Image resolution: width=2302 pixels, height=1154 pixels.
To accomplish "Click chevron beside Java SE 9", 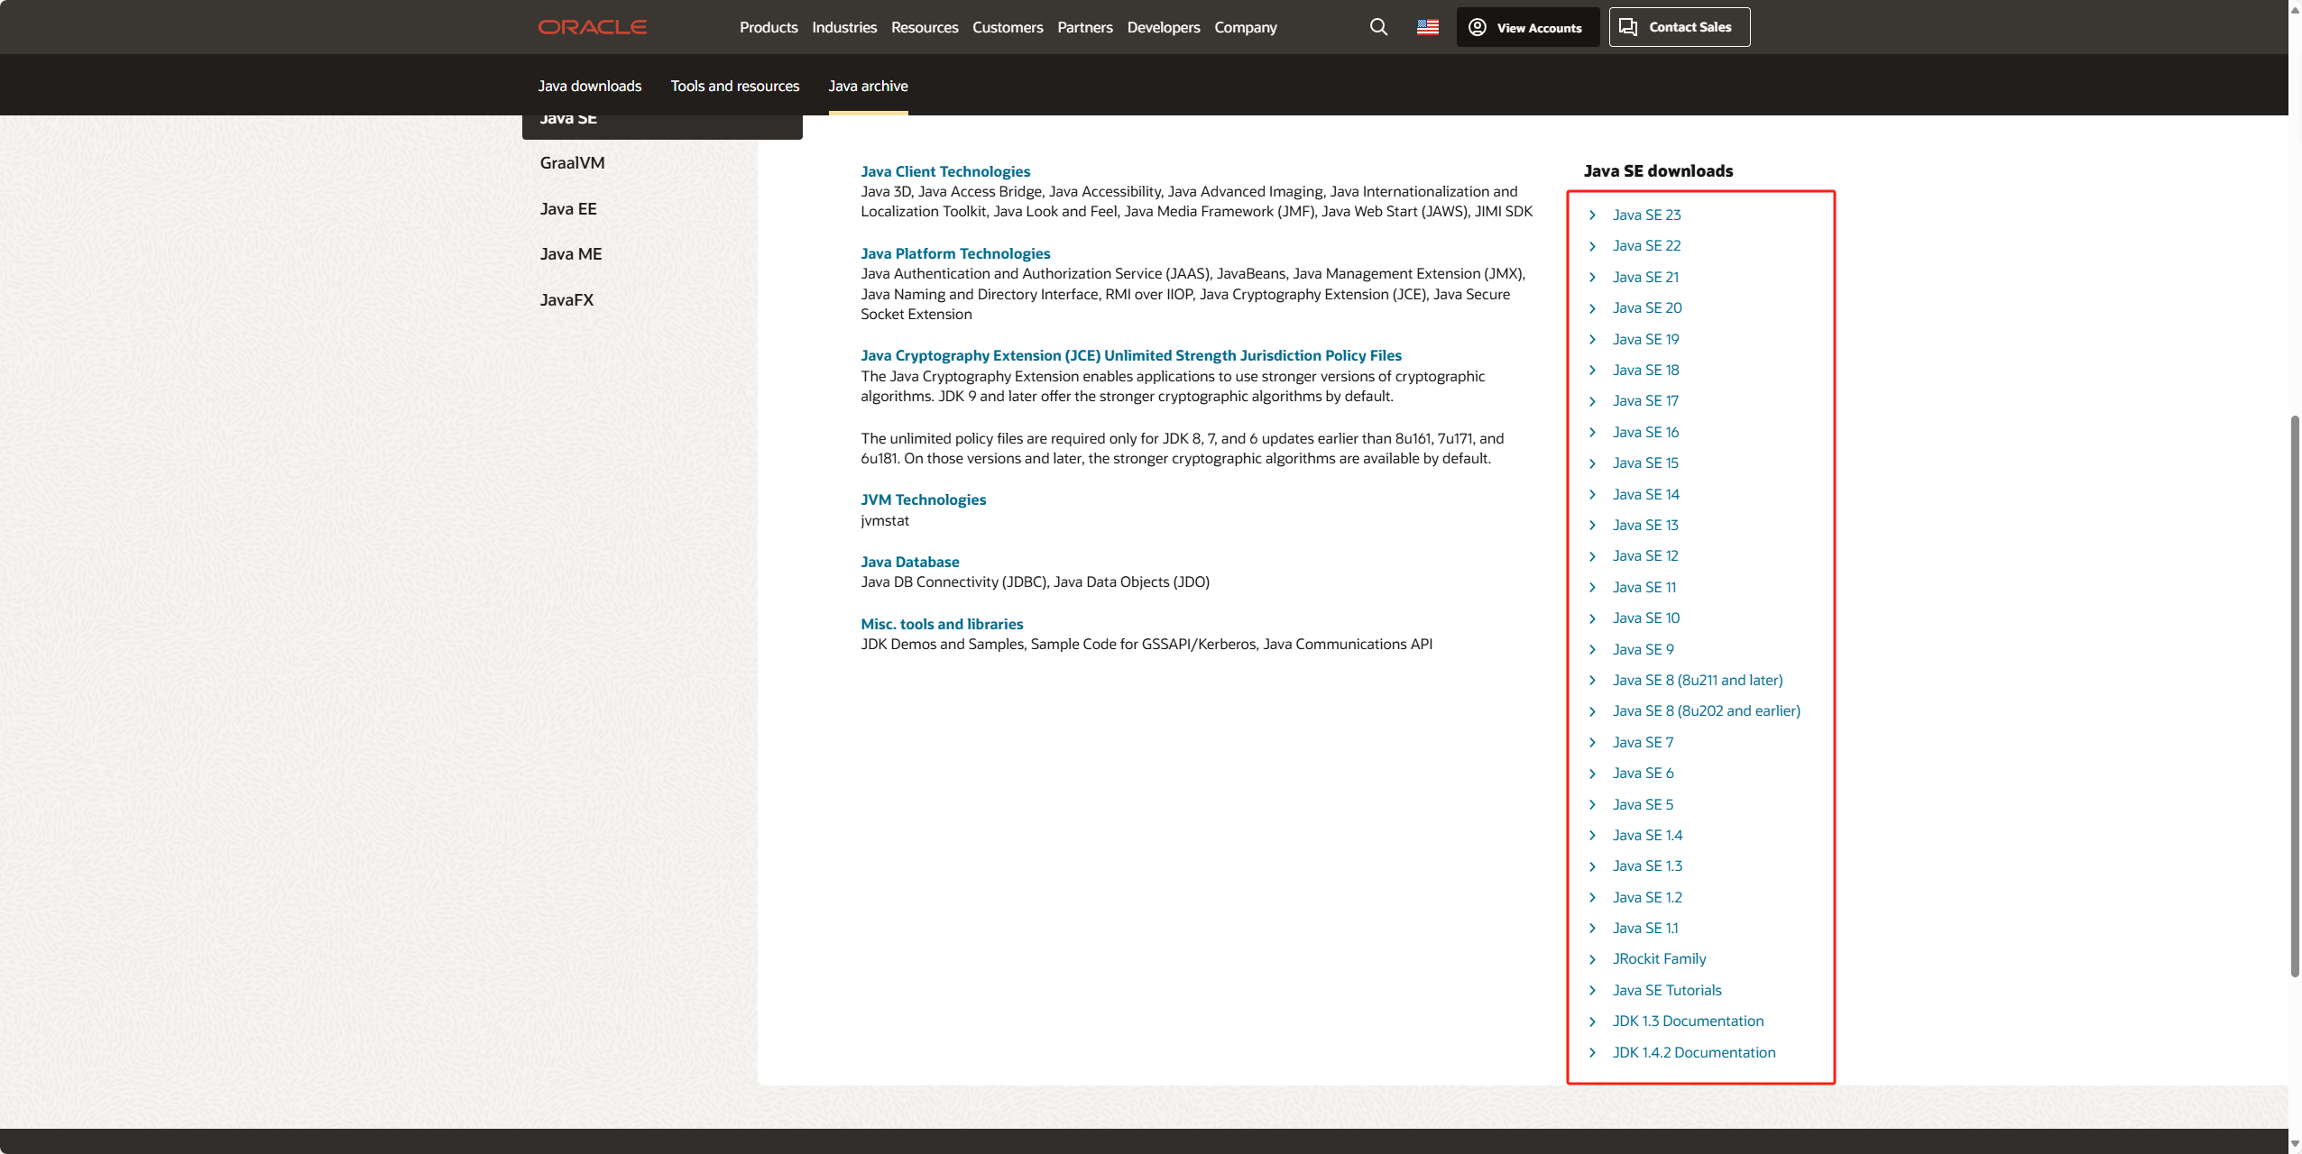I will pos(1593,650).
